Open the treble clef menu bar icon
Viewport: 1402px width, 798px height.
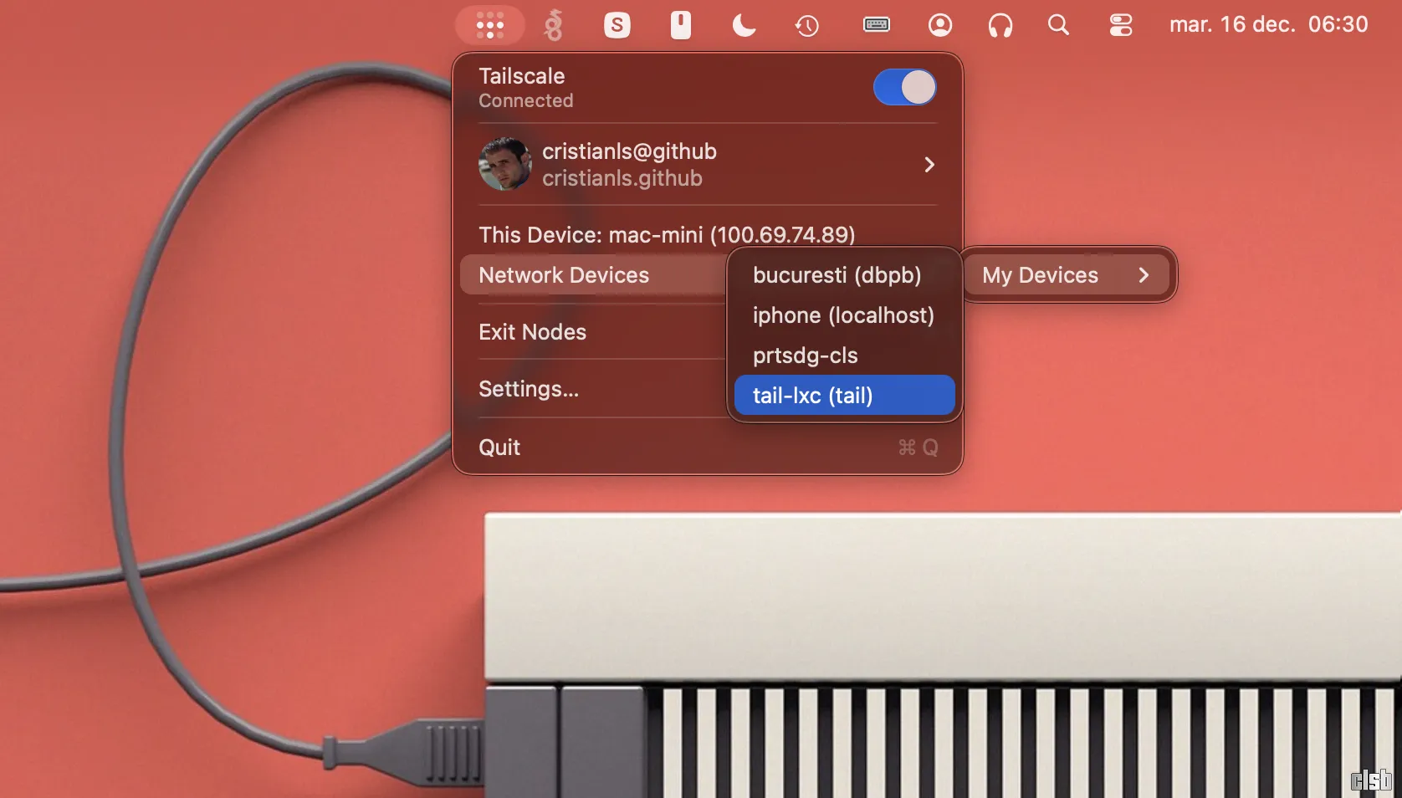point(553,25)
